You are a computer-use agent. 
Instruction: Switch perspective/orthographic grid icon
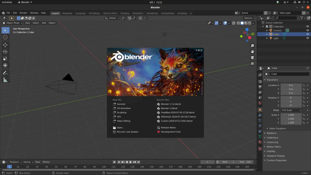[252, 64]
